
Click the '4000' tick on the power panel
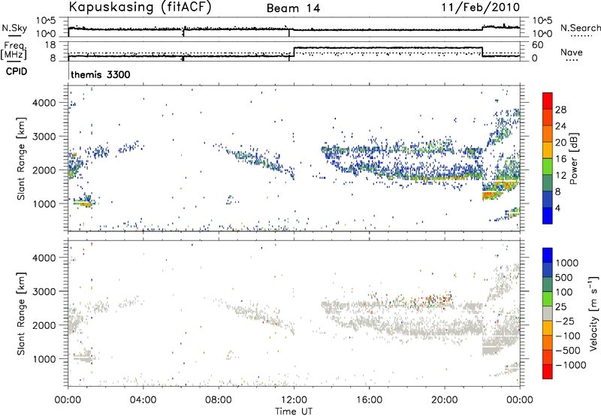44,103
